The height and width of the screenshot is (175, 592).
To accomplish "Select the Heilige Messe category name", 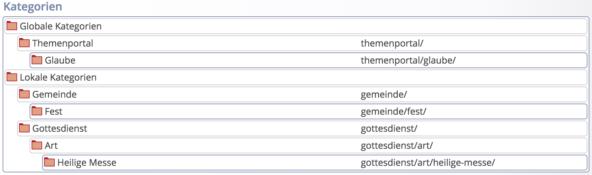I will click(87, 163).
